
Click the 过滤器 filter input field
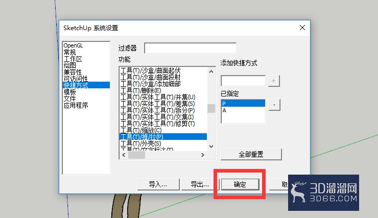coord(190,48)
